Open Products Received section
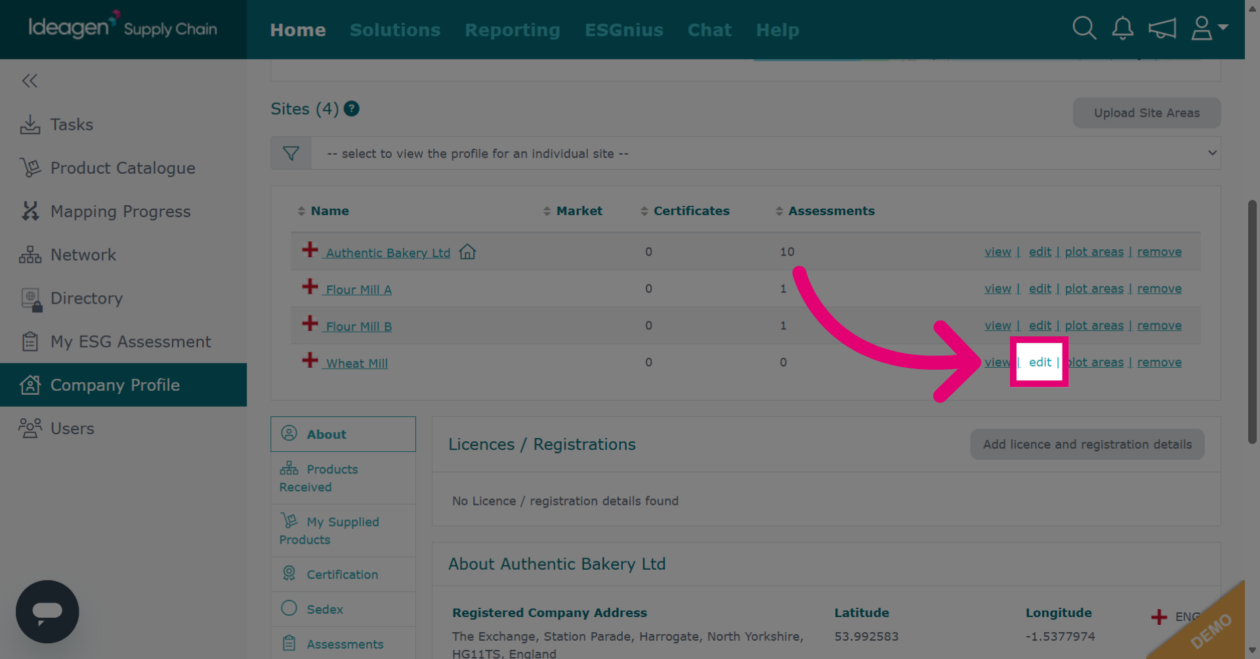The width and height of the screenshot is (1260, 659). [x=343, y=478]
